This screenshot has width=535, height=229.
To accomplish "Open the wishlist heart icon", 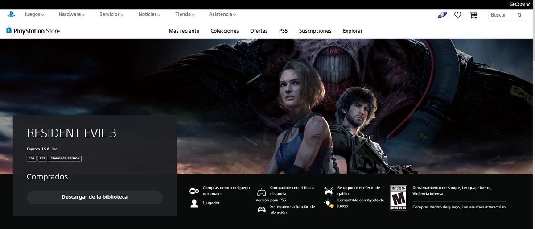I will point(457,15).
